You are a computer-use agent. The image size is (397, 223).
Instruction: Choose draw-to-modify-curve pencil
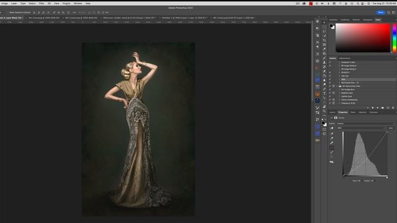coord(332,152)
